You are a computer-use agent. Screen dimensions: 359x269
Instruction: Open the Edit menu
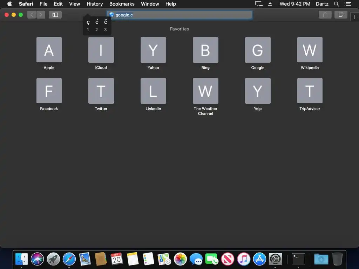tap(58, 4)
